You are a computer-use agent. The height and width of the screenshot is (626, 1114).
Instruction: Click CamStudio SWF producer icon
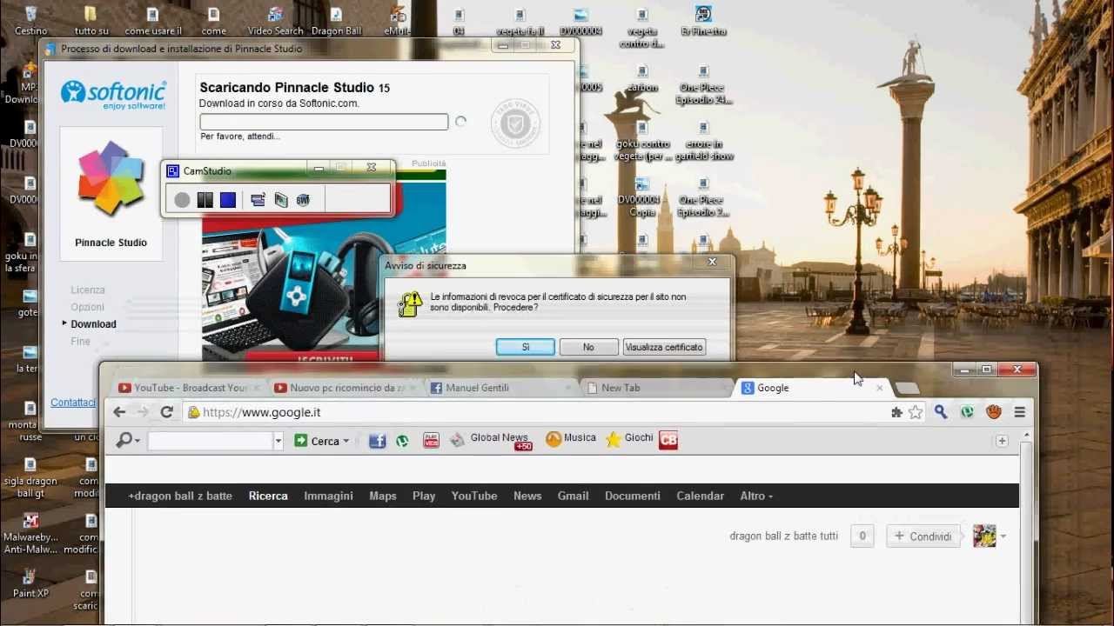click(x=303, y=200)
